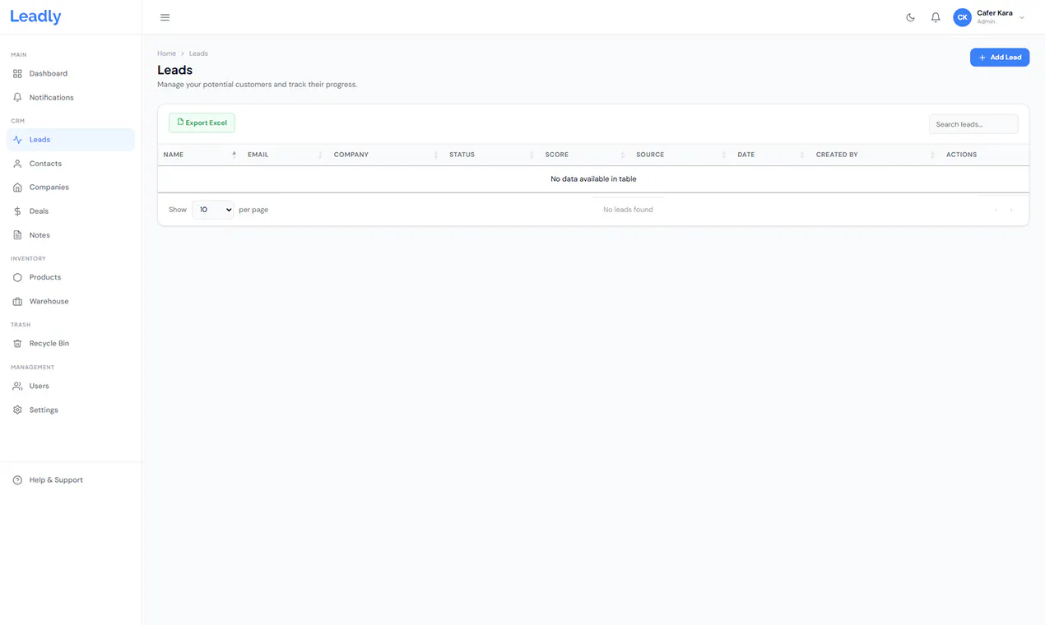The width and height of the screenshot is (1045, 625).
Task: Click the Help & Support question icon
Action: point(17,480)
